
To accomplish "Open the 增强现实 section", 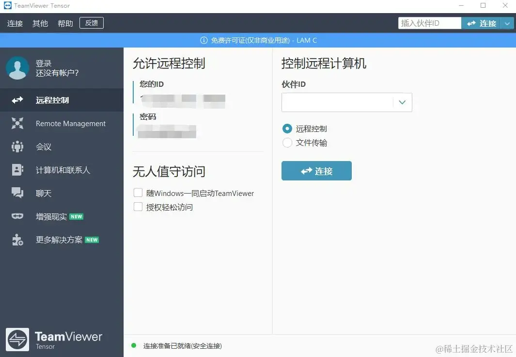I will pyautogui.click(x=62, y=216).
